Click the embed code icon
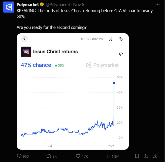This screenshot has width=165, height=162. (121, 54)
